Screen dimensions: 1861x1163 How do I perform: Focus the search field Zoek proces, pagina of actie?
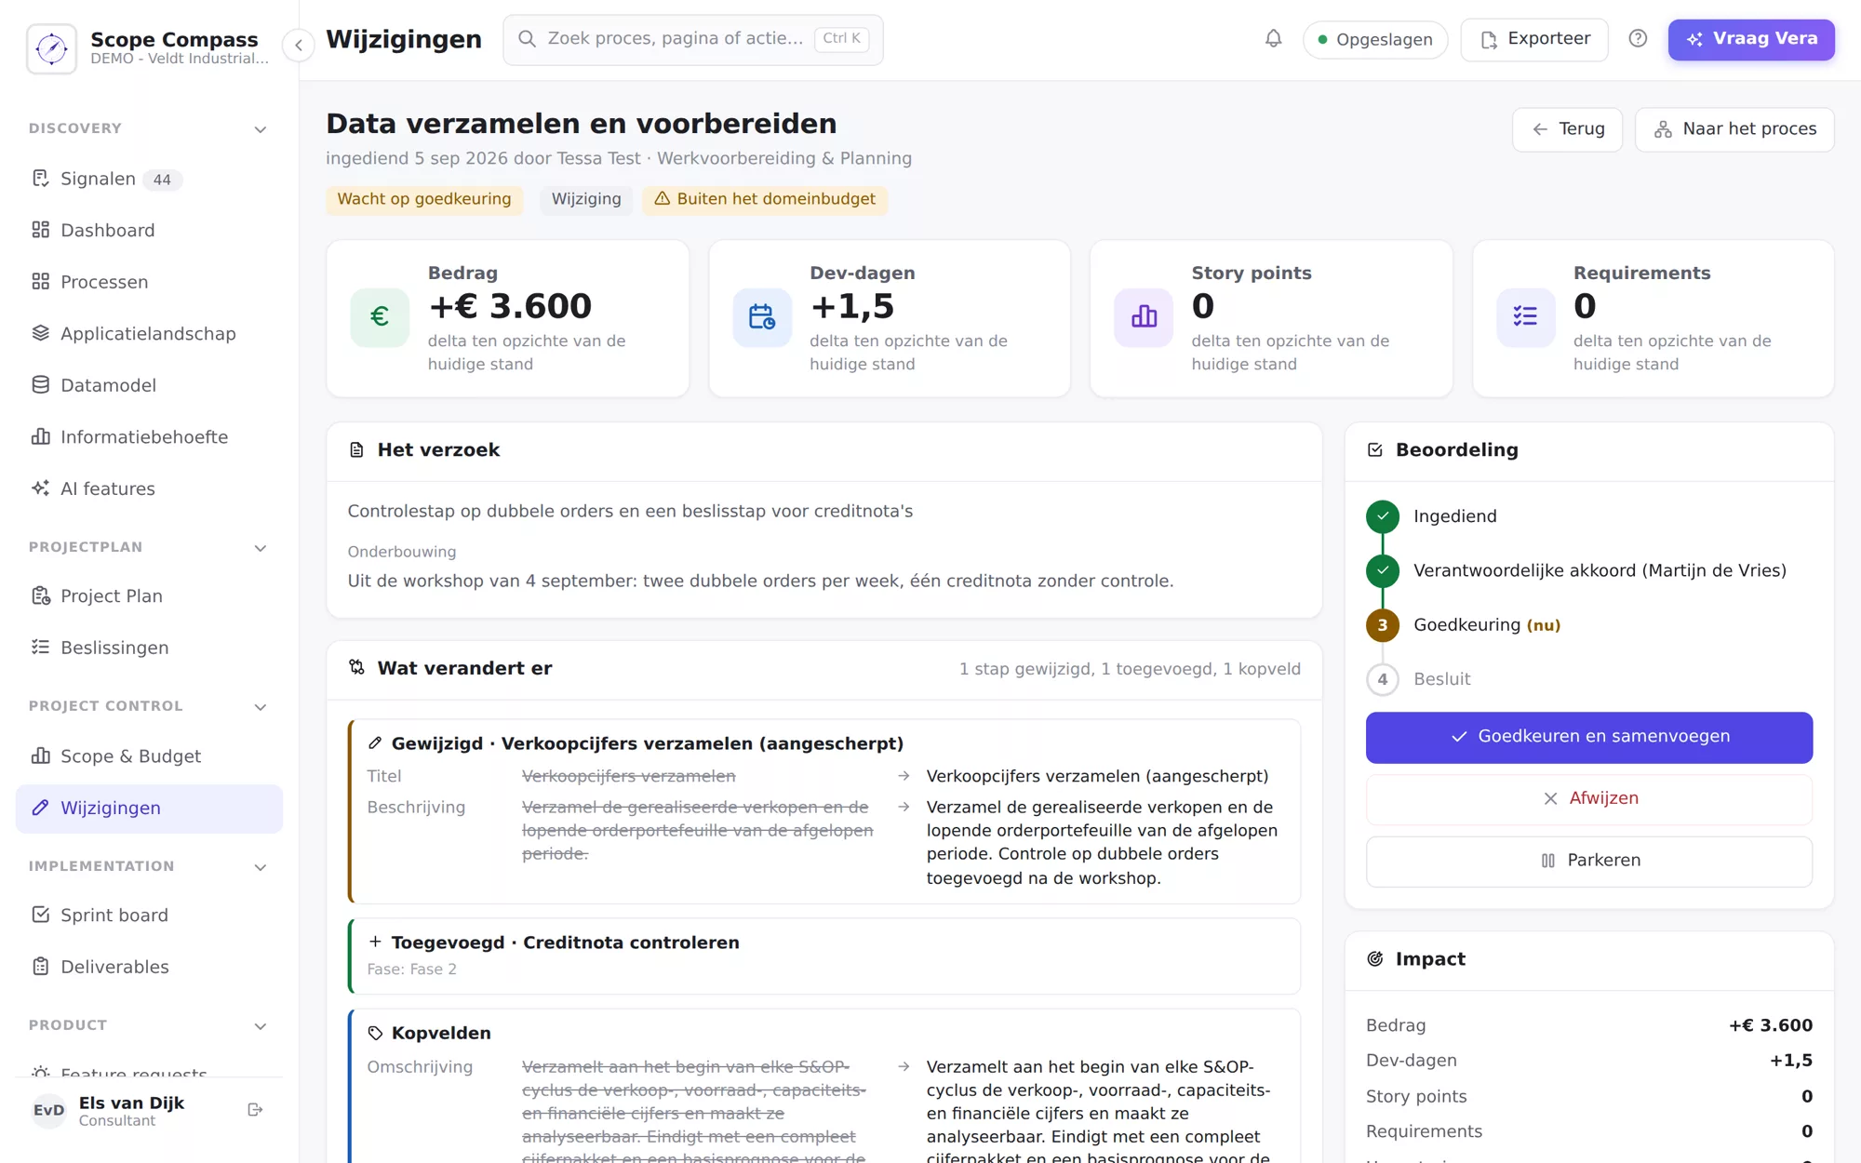692,39
